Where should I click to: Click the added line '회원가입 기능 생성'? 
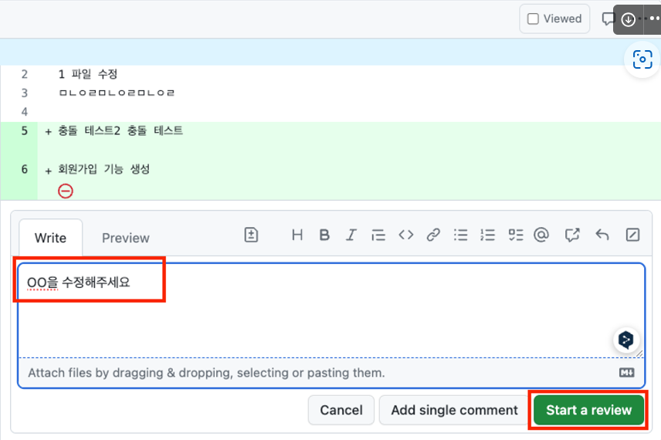[x=103, y=169]
